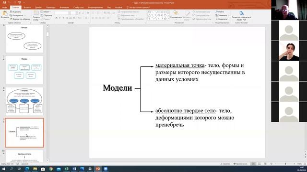Select the star shape in the shapes gallery
Image resolution: width=307 pixels, height=172 pixels.
[x=165, y=19]
